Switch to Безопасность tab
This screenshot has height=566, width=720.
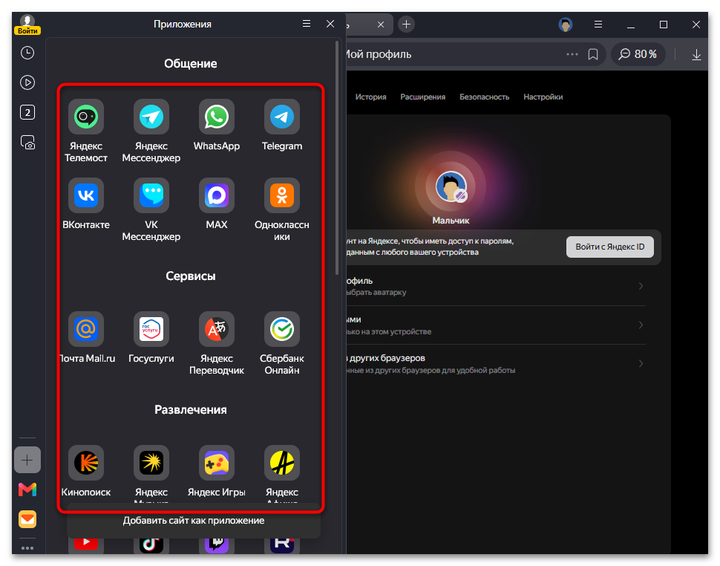pos(485,97)
